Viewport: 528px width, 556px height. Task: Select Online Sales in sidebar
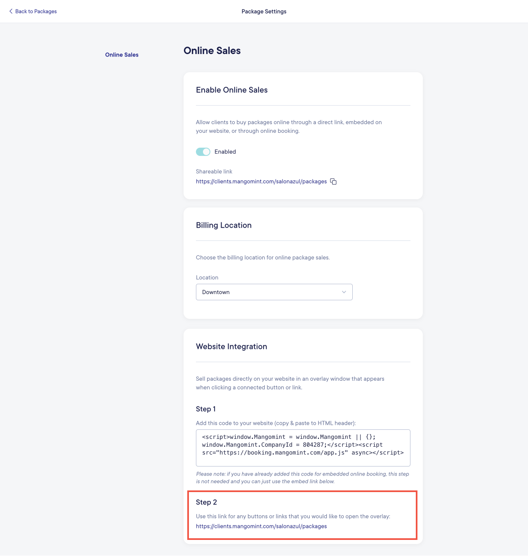122,55
